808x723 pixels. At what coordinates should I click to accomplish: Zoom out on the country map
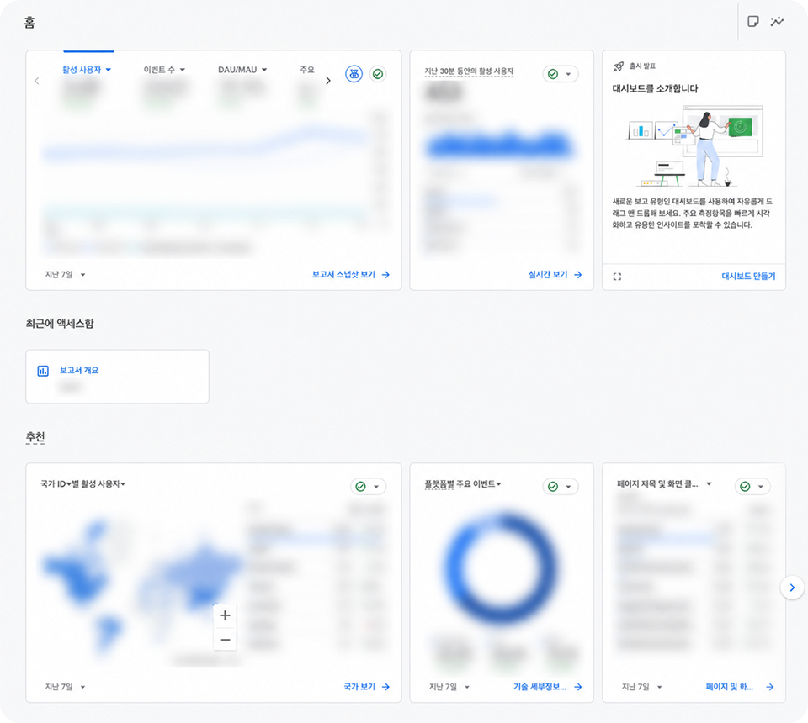pyautogui.click(x=226, y=640)
